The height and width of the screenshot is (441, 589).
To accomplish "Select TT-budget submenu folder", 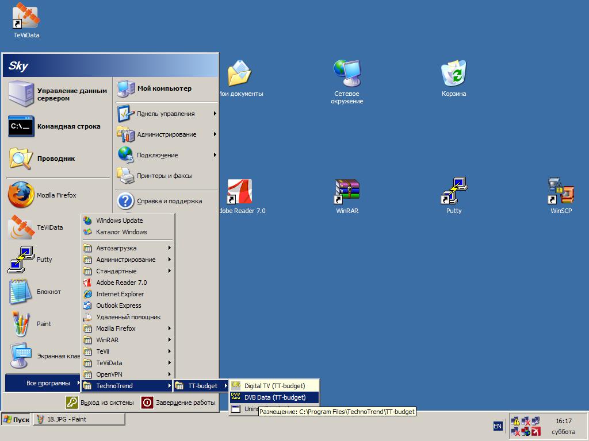I will 201,386.
